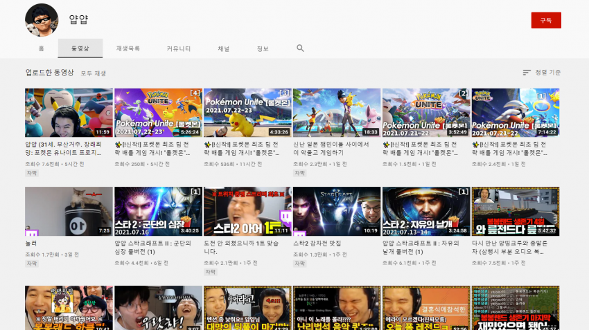
Task: Open the 채널 tab
Action: tap(224, 48)
